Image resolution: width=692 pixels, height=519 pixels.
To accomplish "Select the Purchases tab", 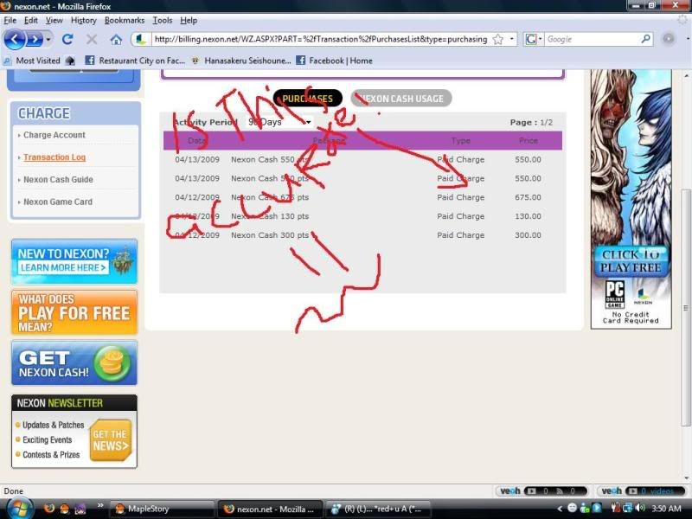I will coord(307,99).
